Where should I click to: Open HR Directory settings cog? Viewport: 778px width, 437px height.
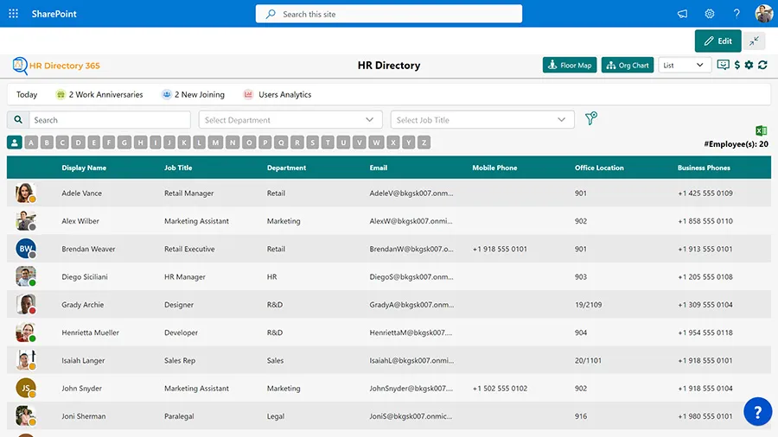point(749,65)
